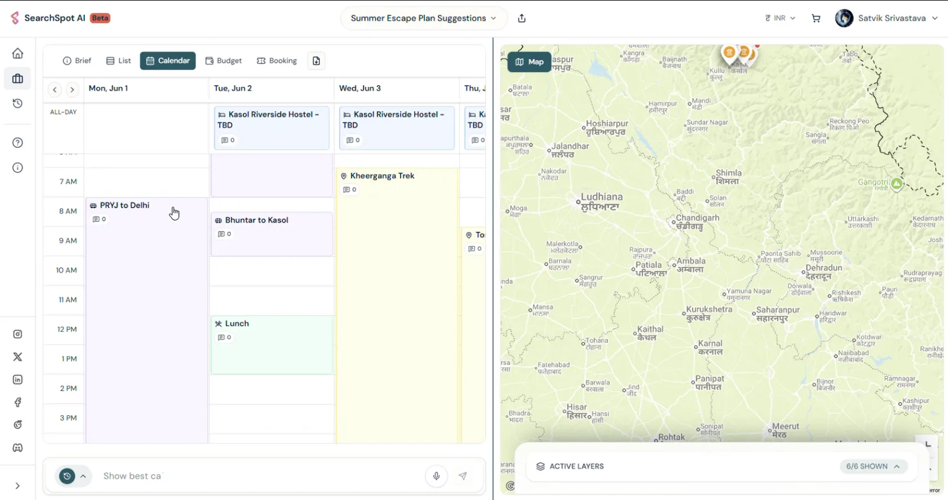Open the Facebook link icon
The image size is (948, 500).
pos(18,402)
